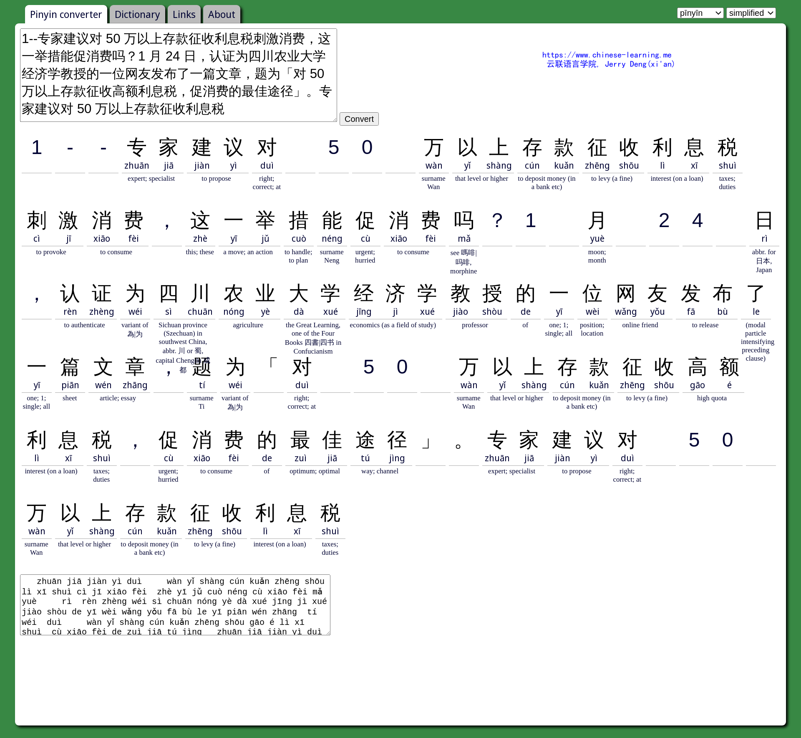
Task: Click the character 位 with pinyin wèi
Action: (x=592, y=294)
